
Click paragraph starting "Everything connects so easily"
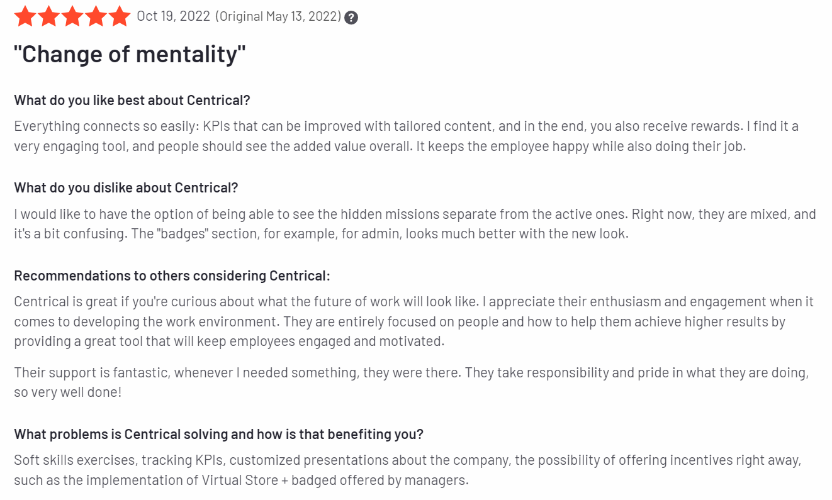click(x=407, y=136)
